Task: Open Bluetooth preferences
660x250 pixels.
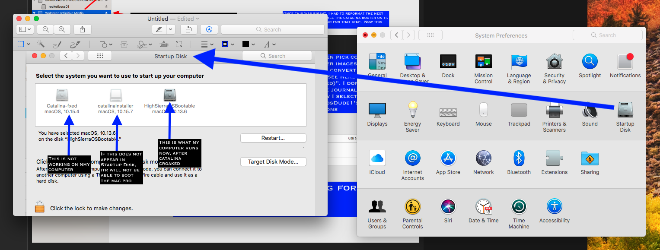Action: (x=519, y=162)
